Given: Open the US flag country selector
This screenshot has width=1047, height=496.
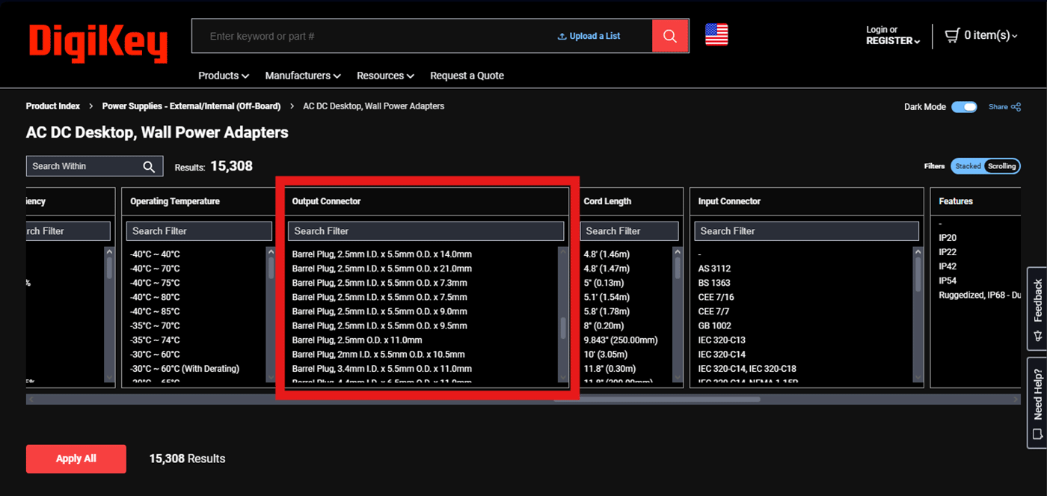Looking at the screenshot, I should pos(716,34).
